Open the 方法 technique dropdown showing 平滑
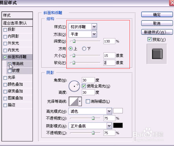The width and height of the screenshot is (174, 146). pos(83,34)
